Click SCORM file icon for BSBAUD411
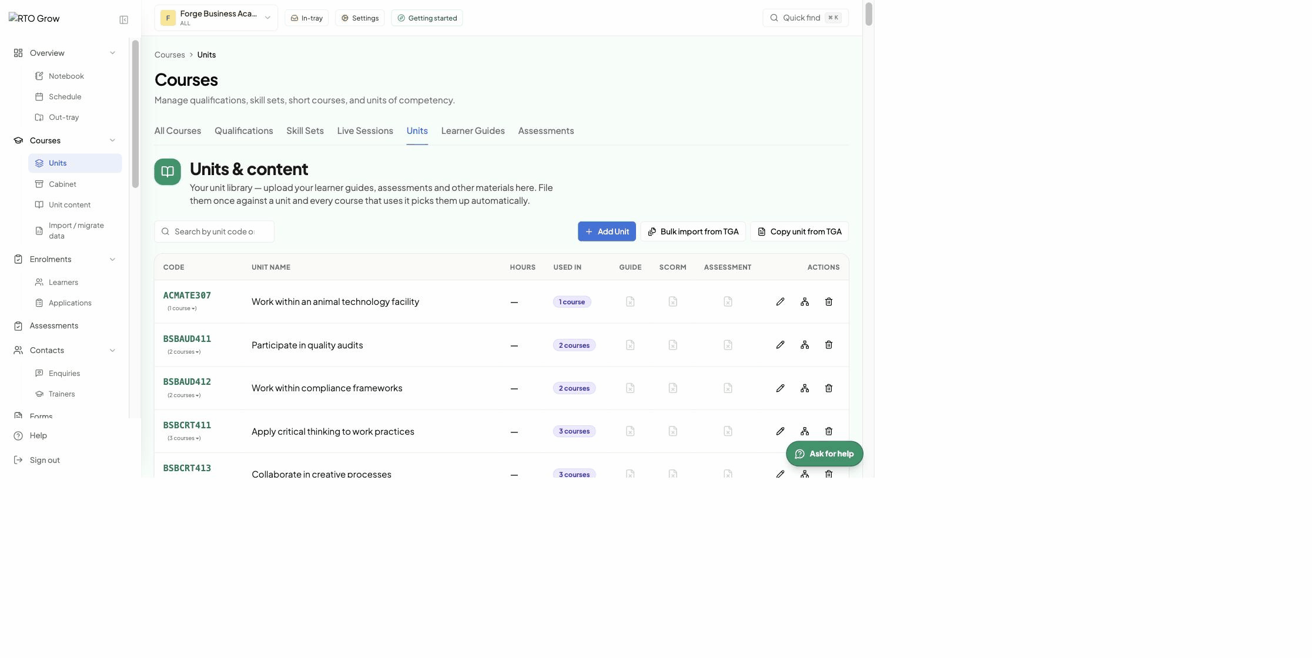The width and height of the screenshot is (1312, 658). [673, 345]
